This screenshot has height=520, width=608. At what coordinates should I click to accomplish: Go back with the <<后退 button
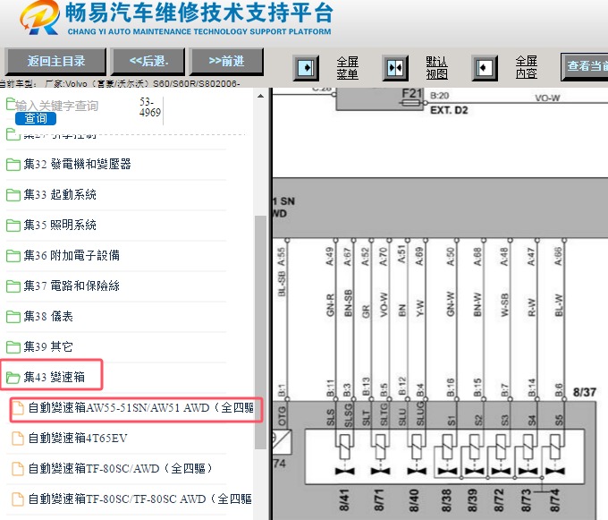coord(148,62)
